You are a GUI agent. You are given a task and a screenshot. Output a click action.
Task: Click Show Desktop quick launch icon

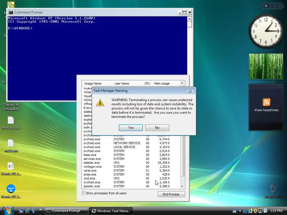[x=21, y=211]
